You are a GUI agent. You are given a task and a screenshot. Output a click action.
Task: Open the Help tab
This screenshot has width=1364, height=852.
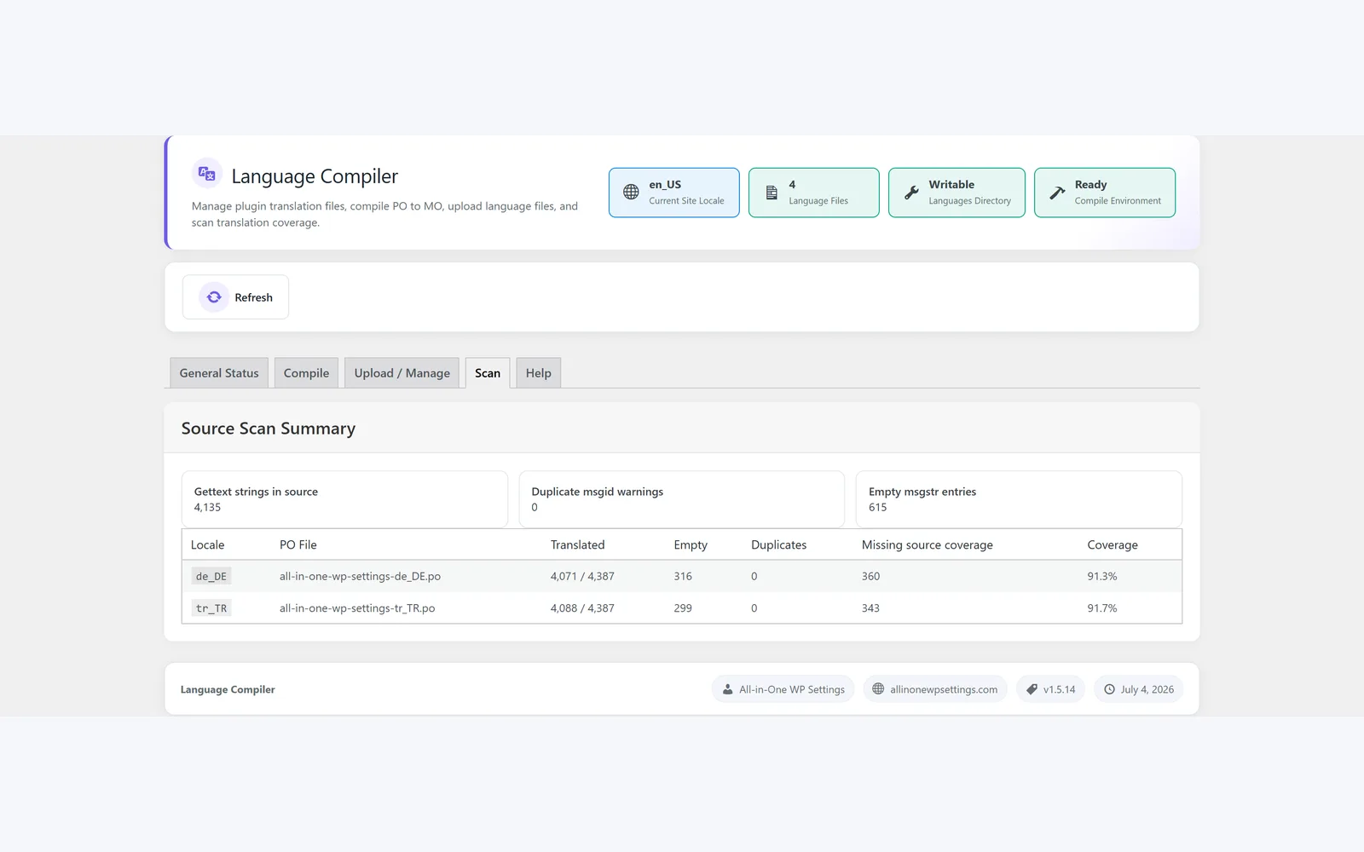pos(538,373)
